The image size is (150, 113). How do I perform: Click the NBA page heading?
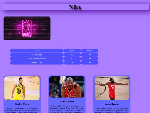(75, 7)
